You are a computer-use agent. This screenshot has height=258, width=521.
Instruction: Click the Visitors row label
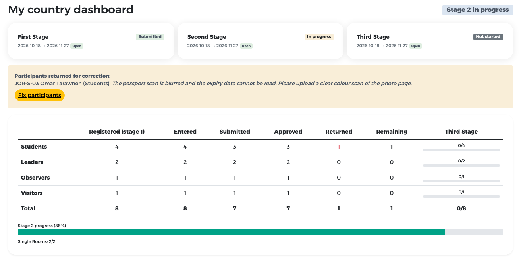click(32, 193)
